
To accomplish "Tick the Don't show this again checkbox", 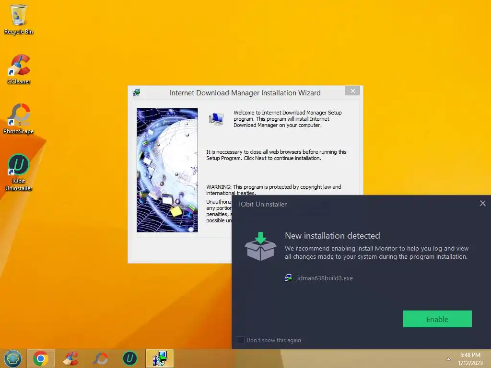I will pyautogui.click(x=241, y=340).
